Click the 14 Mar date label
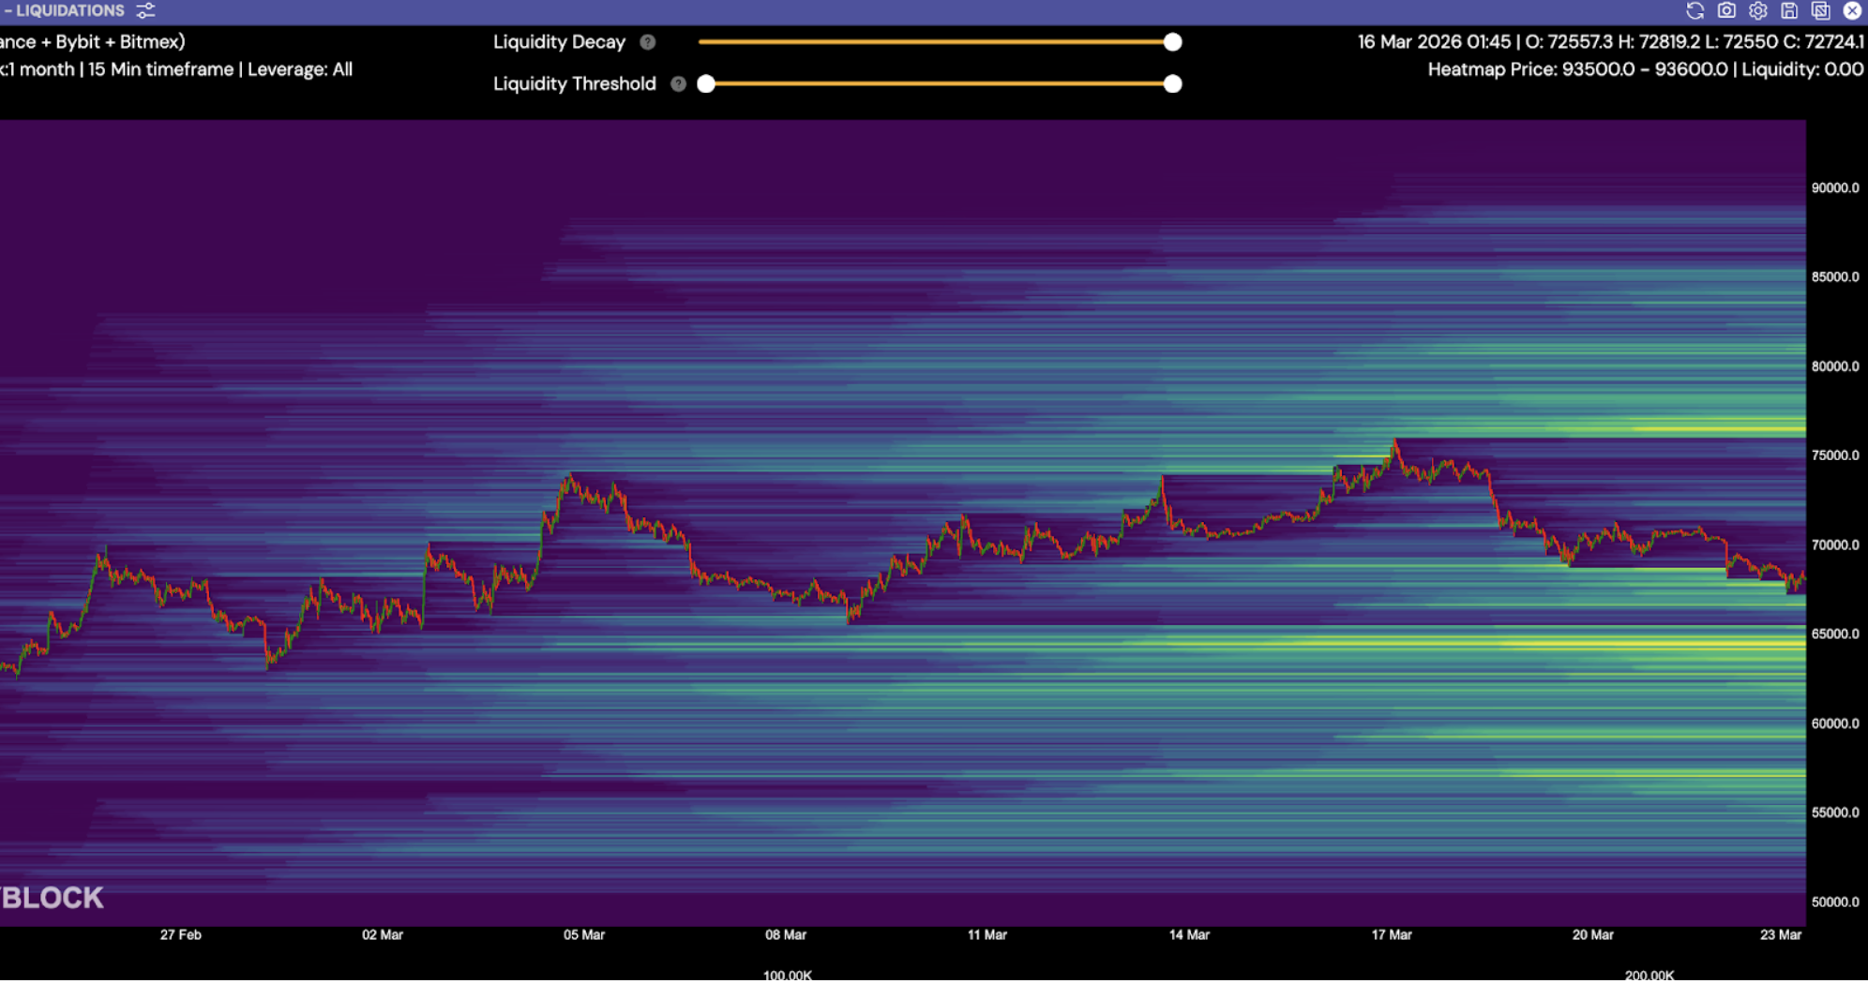This screenshot has height=984, width=1868. click(x=1189, y=934)
